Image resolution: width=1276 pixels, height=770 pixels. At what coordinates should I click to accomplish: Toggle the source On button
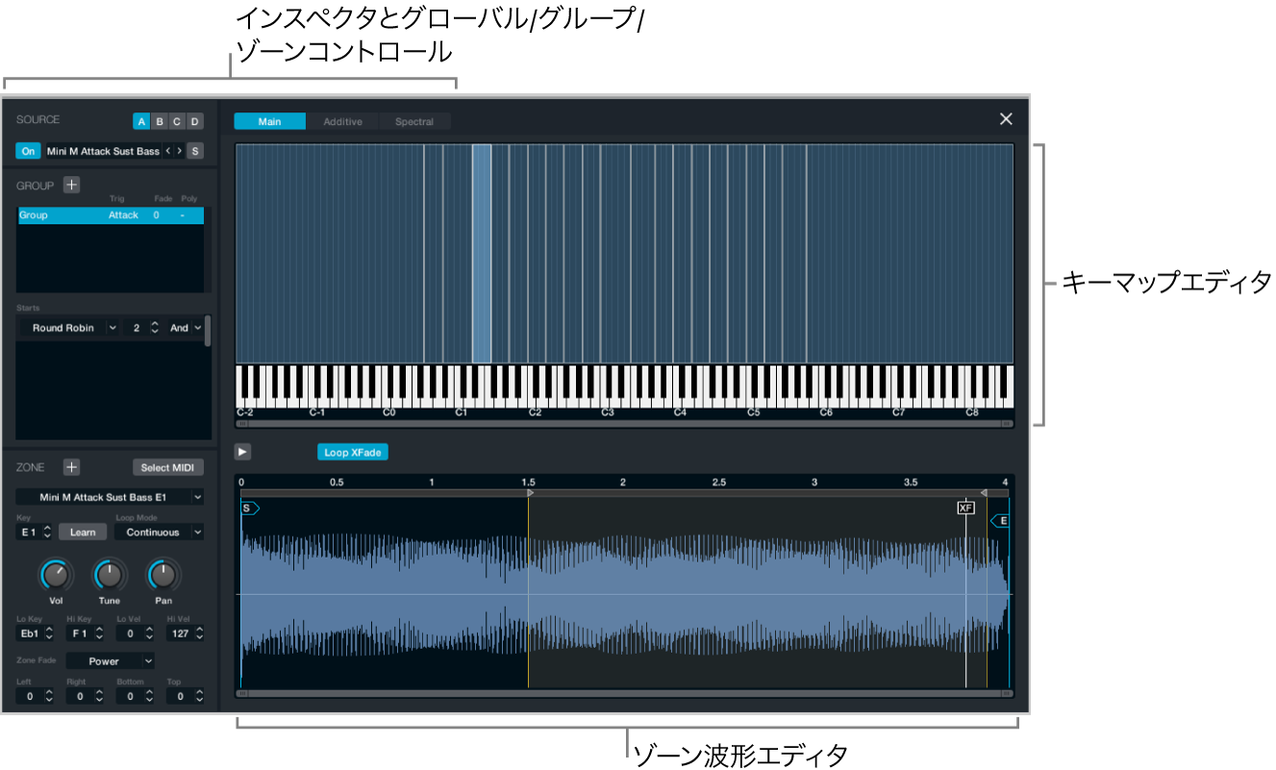28,151
